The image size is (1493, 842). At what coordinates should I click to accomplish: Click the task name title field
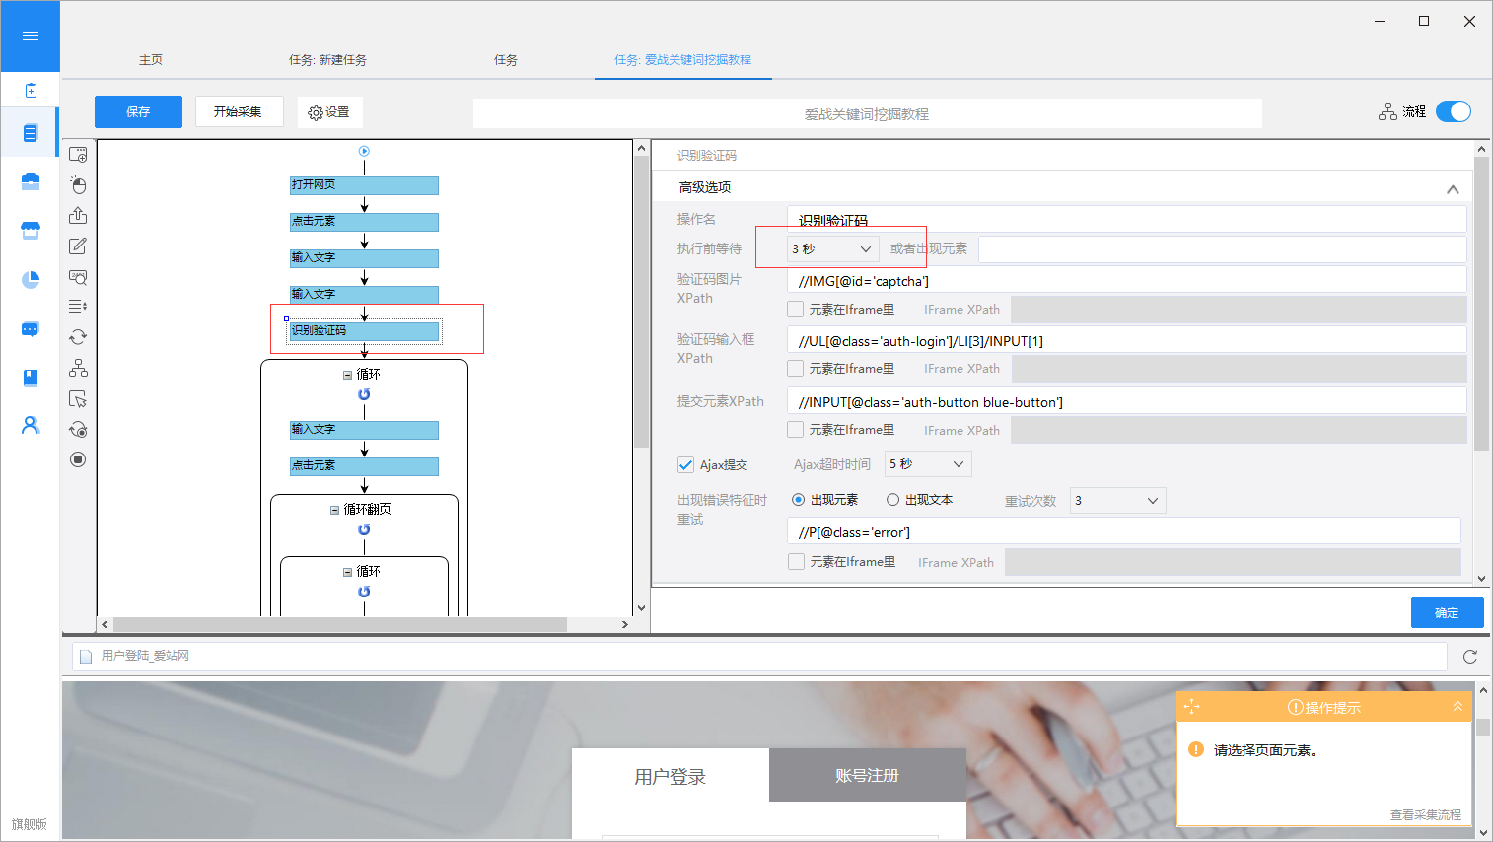(x=868, y=113)
